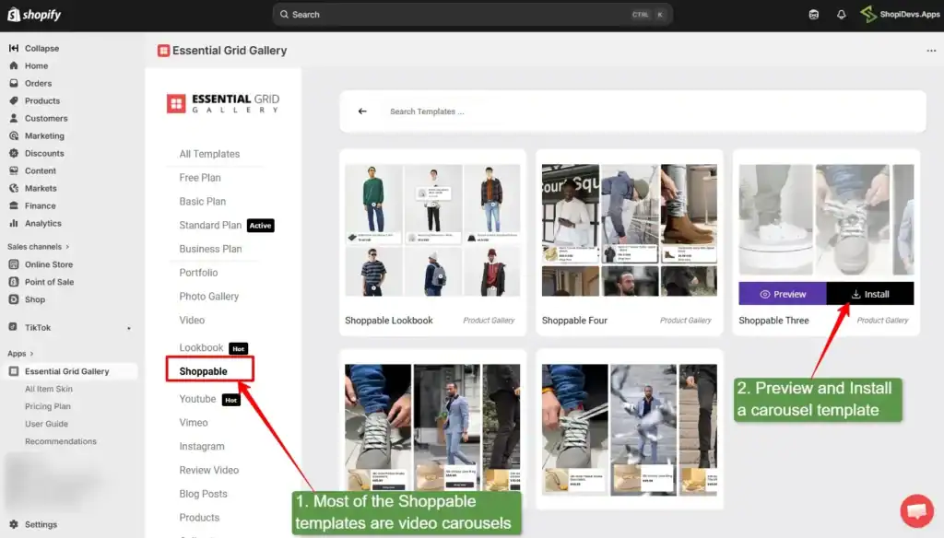Expand the Apps section
Screen dimensions: 944x538
pyautogui.click(x=20, y=353)
